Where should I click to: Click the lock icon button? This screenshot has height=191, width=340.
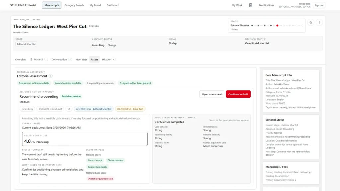click(311, 22)
